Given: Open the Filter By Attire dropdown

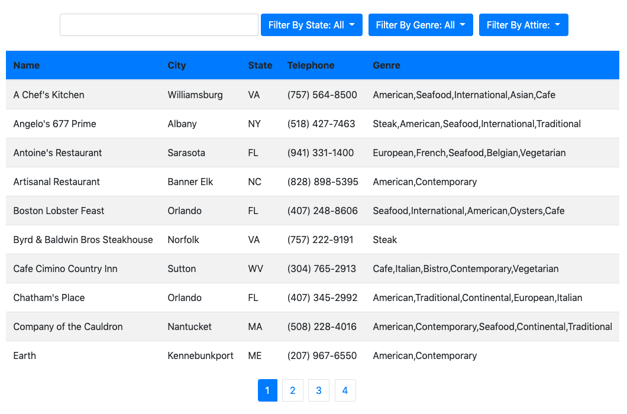Looking at the screenshot, I should pyautogui.click(x=523, y=25).
